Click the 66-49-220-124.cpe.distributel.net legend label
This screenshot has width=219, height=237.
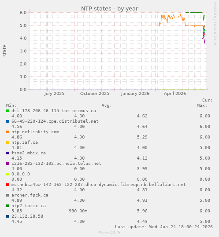(x=55, y=121)
